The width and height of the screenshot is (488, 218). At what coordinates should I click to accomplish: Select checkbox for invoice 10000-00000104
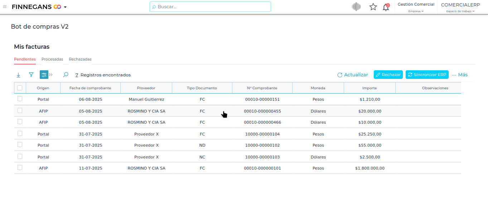click(x=20, y=133)
